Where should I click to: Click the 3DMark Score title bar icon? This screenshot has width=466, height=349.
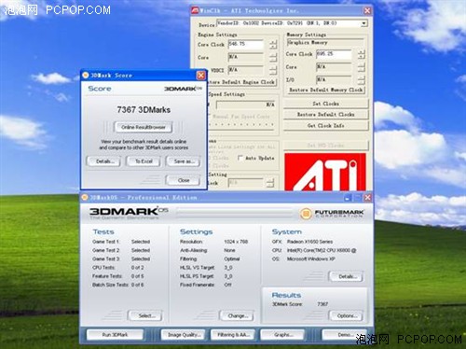[x=86, y=76]
